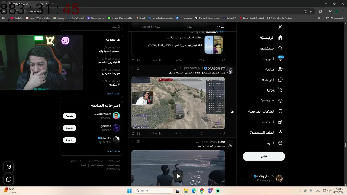This screenshot has width=347, height=195.
Task: Open Windows Start menu
Action: pos(130,191)
